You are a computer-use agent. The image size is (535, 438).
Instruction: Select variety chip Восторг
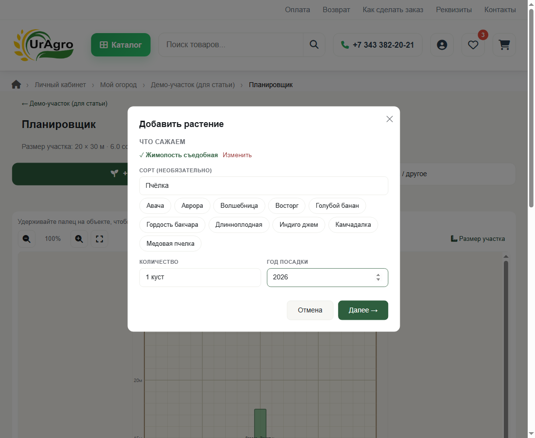pyautogui.click(x=287, y=206)
